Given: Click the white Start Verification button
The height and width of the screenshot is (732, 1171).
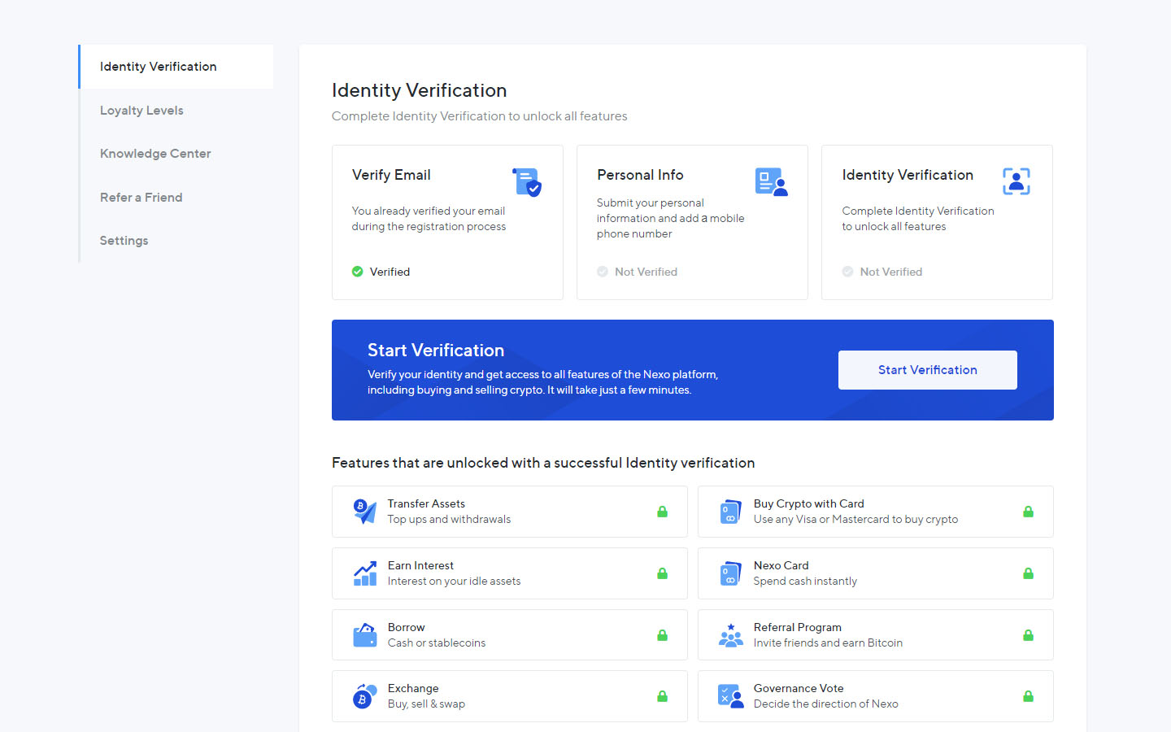Looking at the screenshot, I should [927, 370].
